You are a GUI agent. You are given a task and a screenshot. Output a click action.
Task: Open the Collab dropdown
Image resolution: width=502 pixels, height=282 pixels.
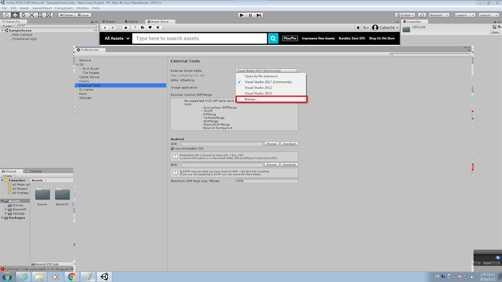pyautogui.click(x=405, y=15)
